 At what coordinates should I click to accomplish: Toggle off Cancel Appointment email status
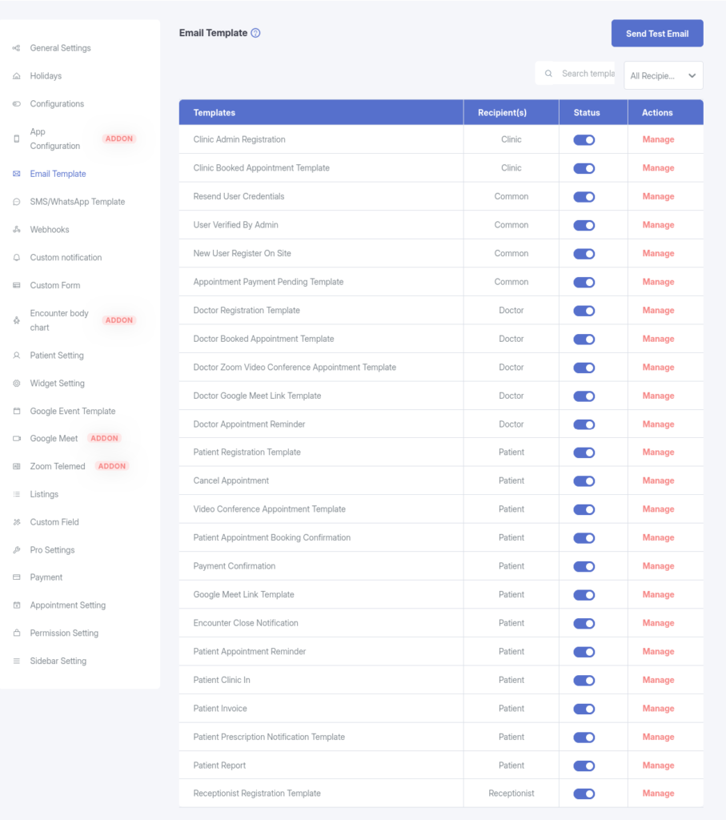tap(584, 481)
